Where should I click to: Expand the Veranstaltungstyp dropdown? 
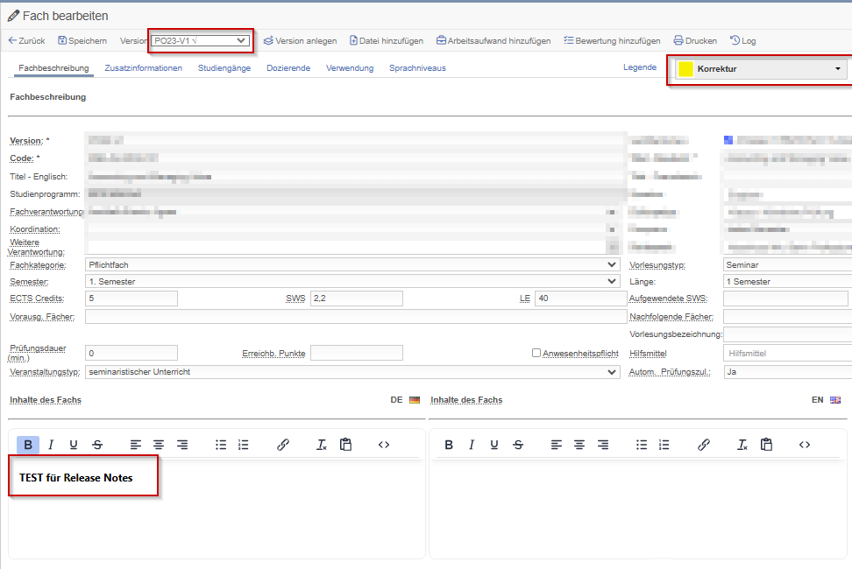(x=352, y=372)
